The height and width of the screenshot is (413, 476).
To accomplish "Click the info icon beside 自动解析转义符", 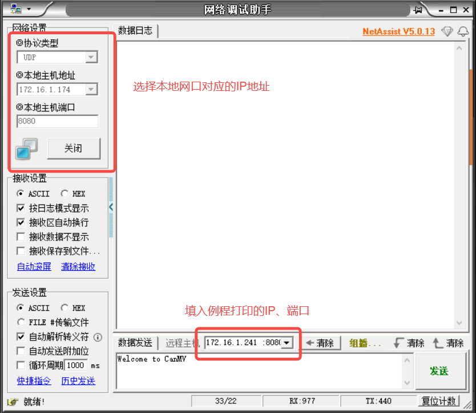I will click(x=98, y=337).
